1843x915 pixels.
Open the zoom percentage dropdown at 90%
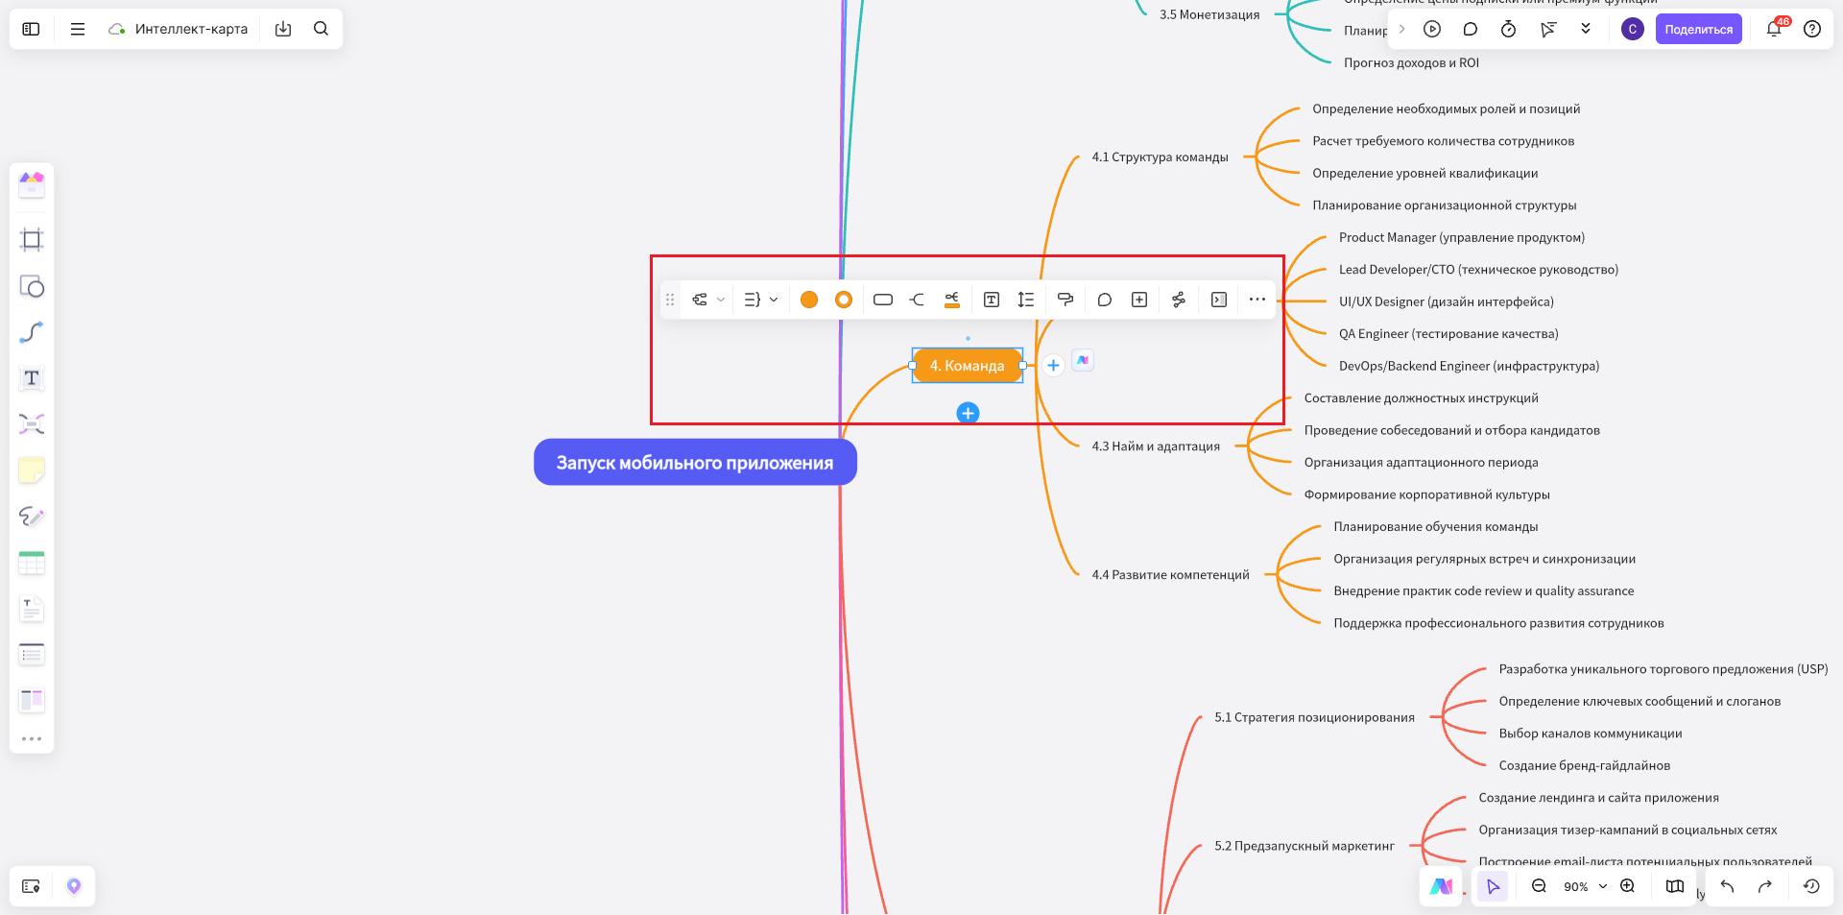[x=1585, y=886]
